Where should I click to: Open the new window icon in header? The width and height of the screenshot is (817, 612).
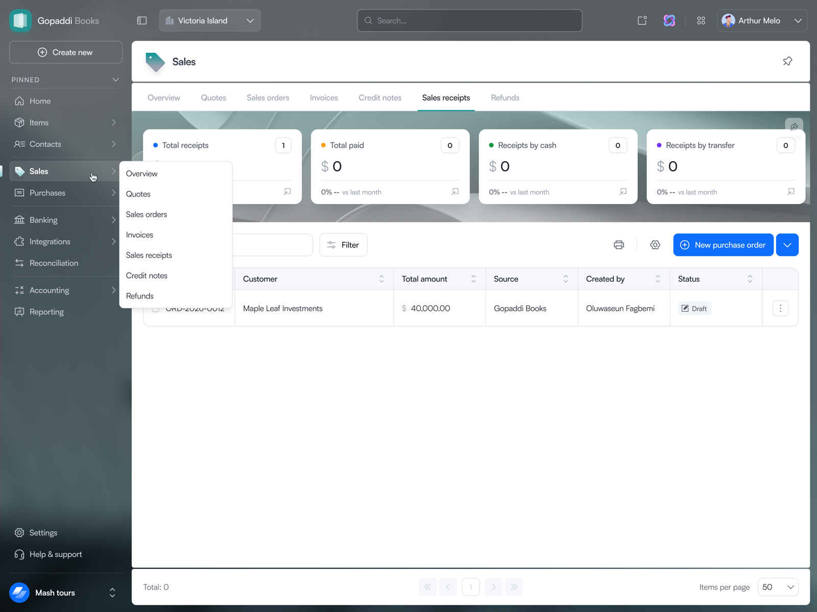coord(642,20)
